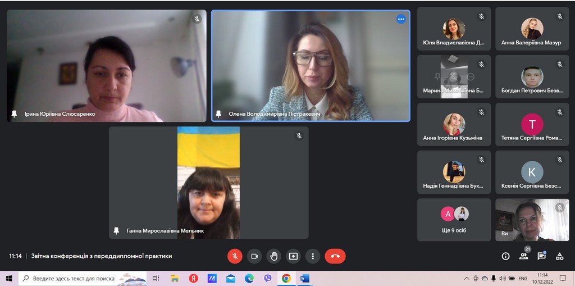The image size is (575, 286).
Task: Start screen presentation button
Action: pyautogui.click(x=293, y=256)
